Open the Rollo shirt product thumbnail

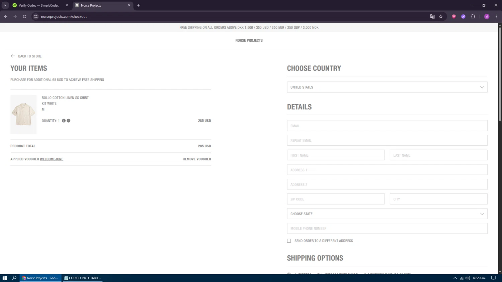23,114
